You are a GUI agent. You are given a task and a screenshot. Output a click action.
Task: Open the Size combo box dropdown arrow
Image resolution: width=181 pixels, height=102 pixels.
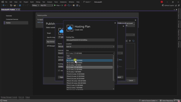pyautogui.click(x=114, y=53)
